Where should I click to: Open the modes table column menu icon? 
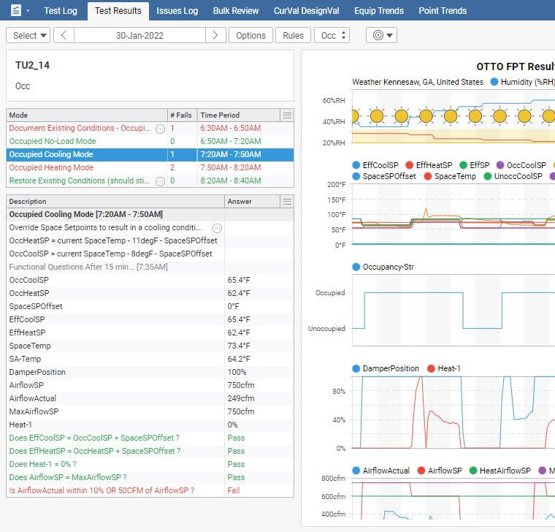[287, 115]
